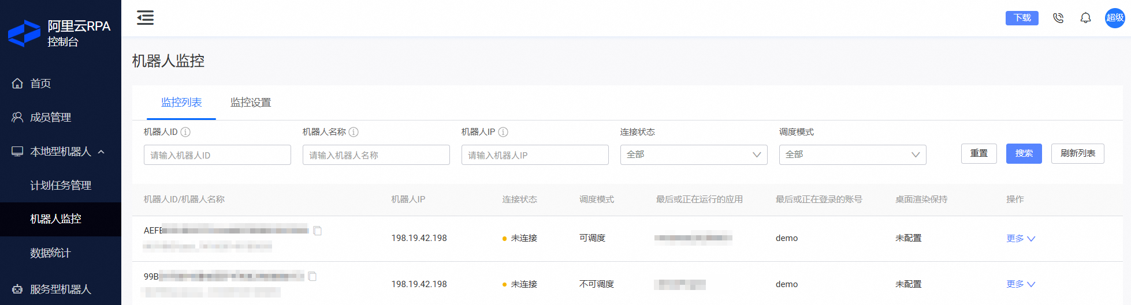
Task: Click 未配置 in the 可调度 row
Action: click(x=909, y=238)
